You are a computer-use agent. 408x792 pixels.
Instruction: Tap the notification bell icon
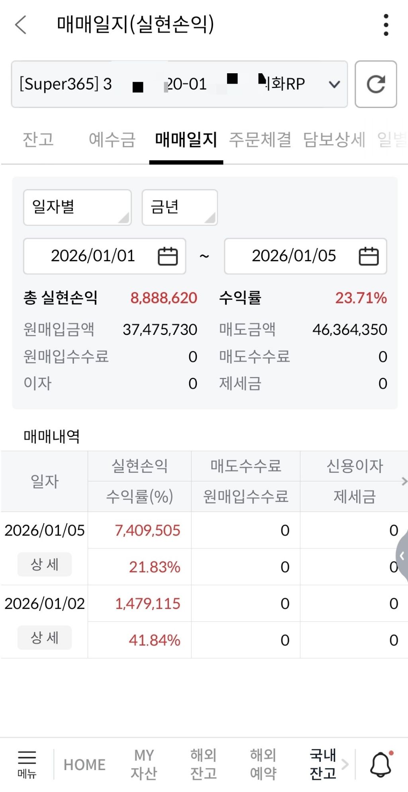point(381,764)
